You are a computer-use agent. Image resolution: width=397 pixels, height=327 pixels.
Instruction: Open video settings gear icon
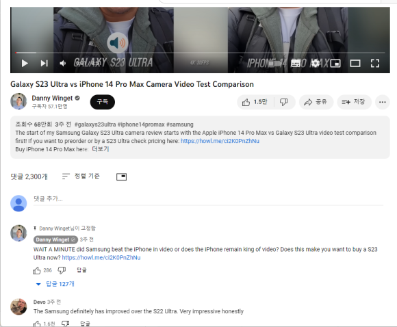(x=316, y=63)
